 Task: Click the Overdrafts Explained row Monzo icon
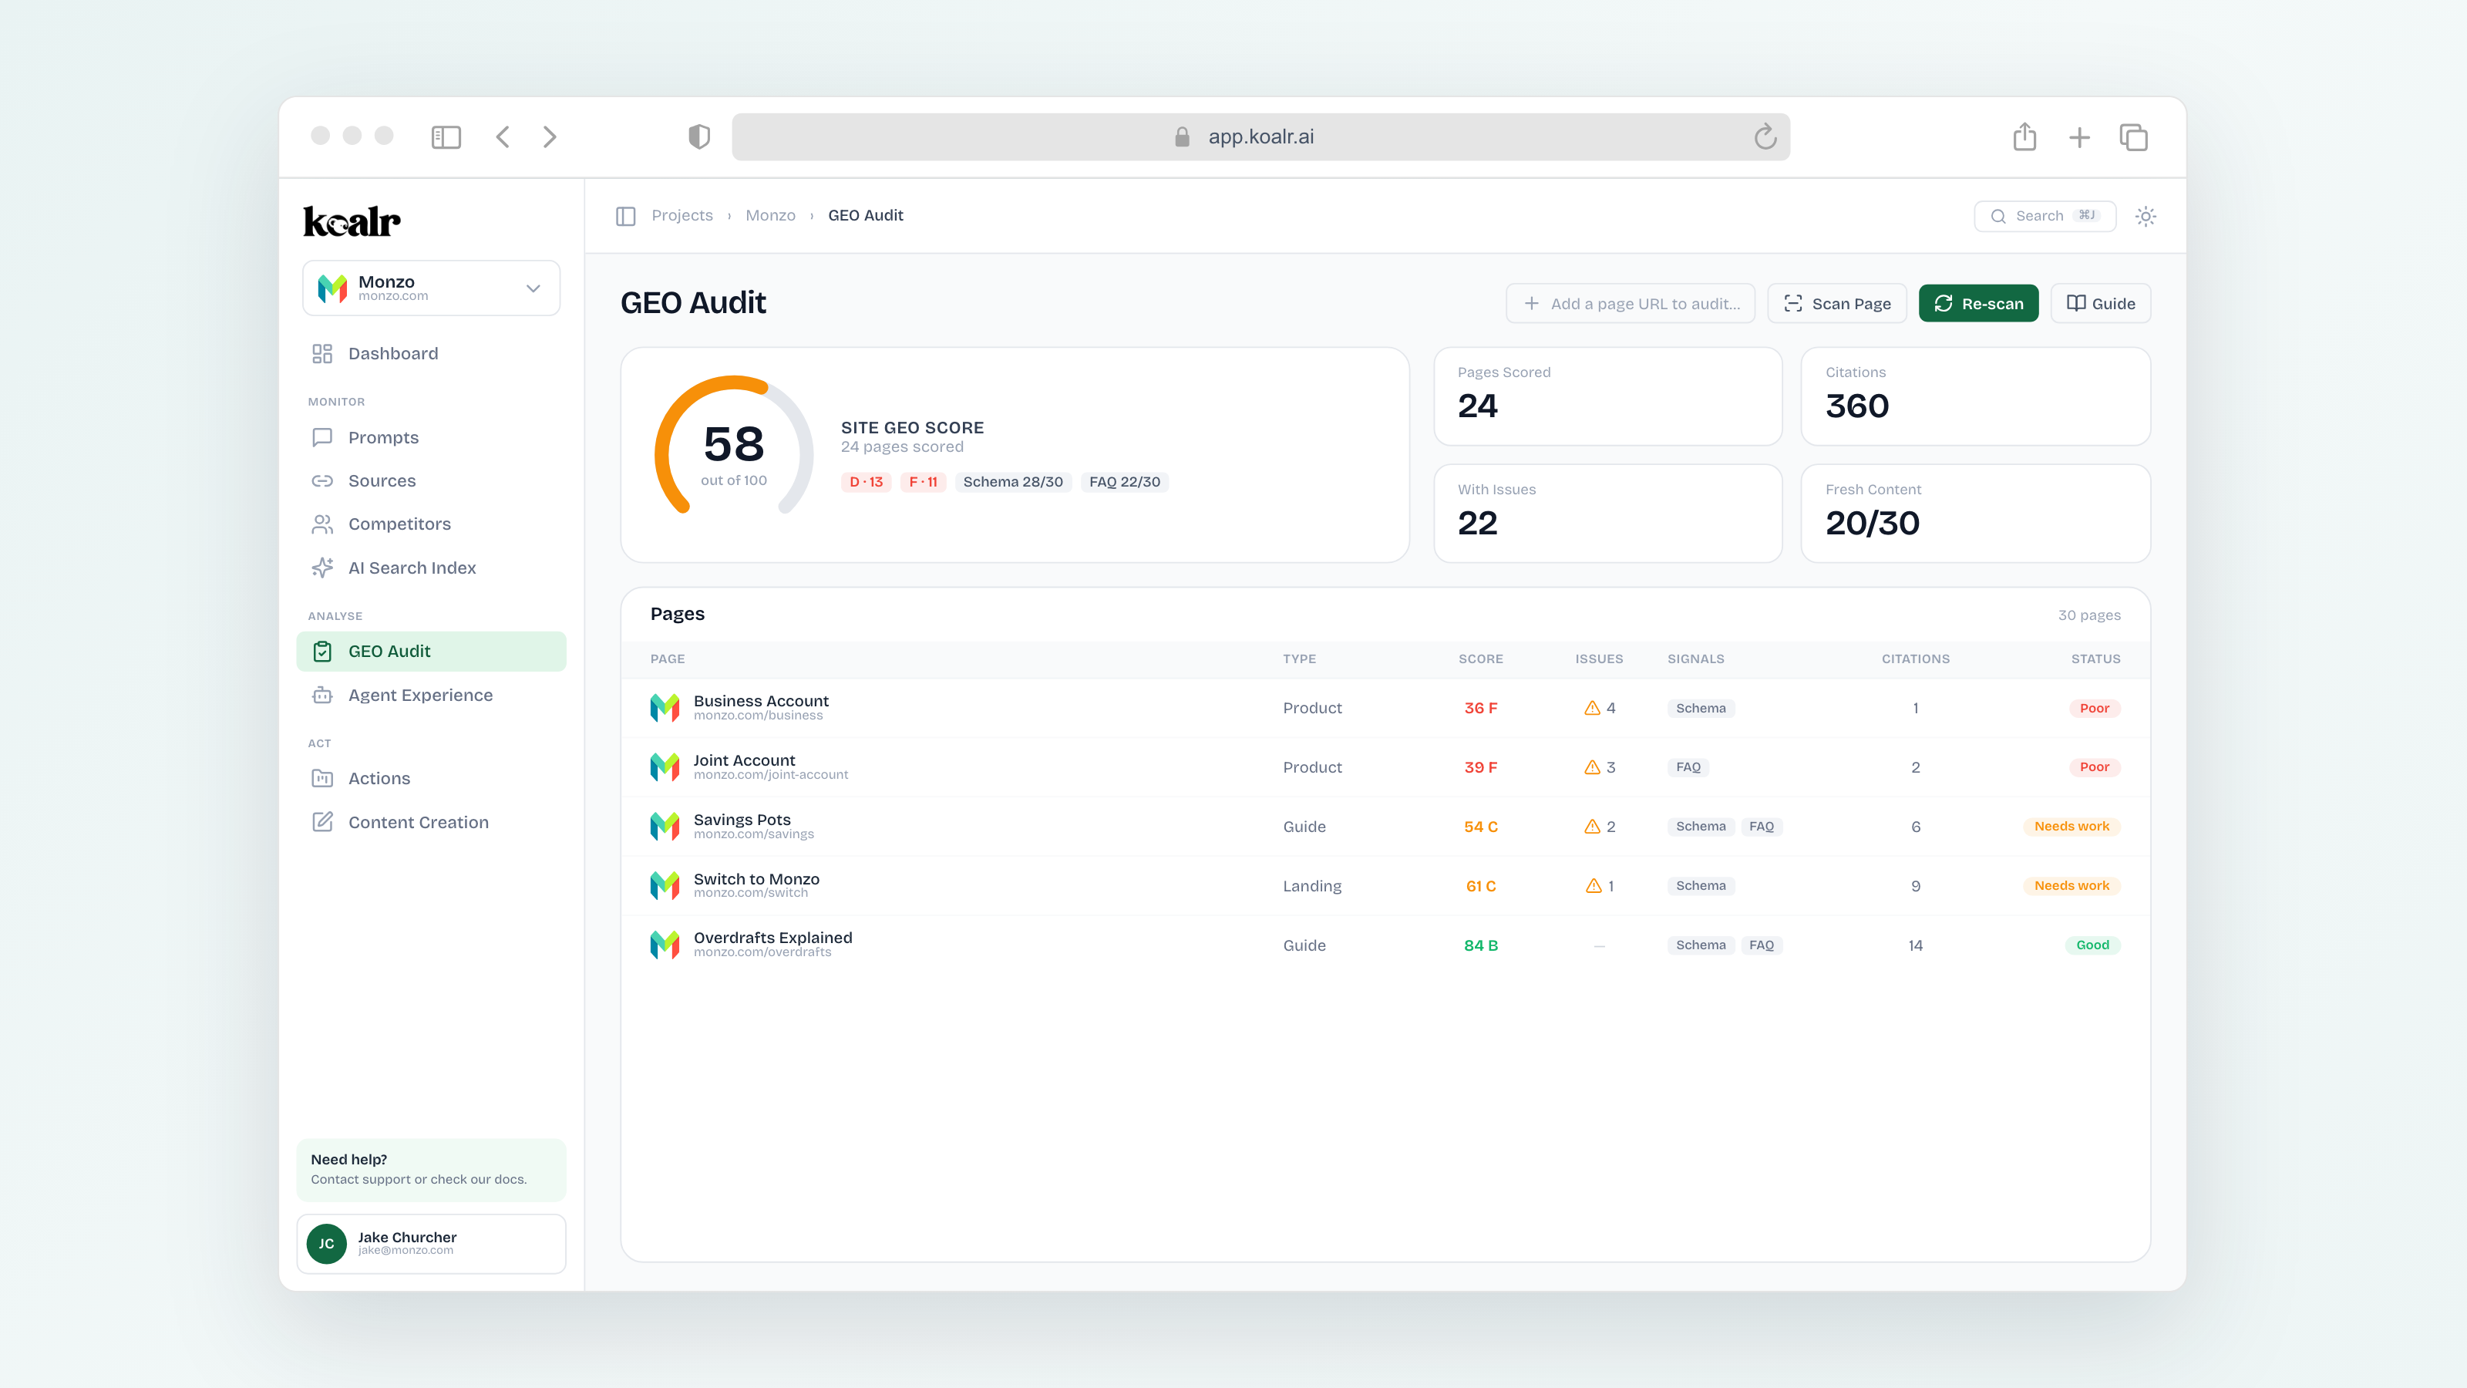pos(665,945)
